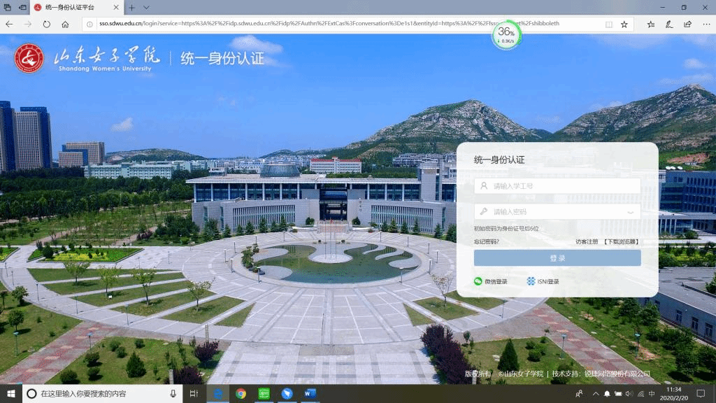Expand hidden system tray icons
Image resolution: width=716 pixels, height=403 pixels.
pyautogui.click(x=596, y=394)
